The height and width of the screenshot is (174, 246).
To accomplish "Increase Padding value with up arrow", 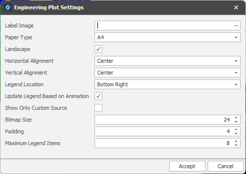I will point(236,129).
